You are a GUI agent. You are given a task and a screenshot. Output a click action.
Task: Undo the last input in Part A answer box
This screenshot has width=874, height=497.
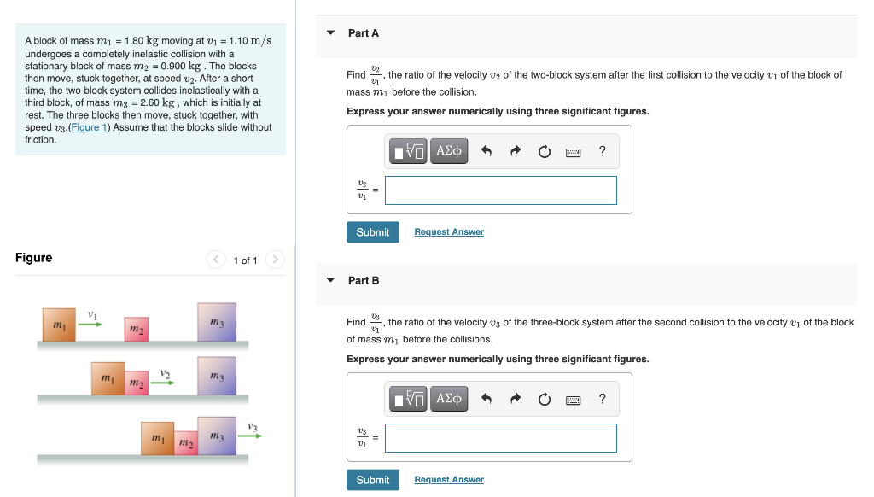(487, 150)
